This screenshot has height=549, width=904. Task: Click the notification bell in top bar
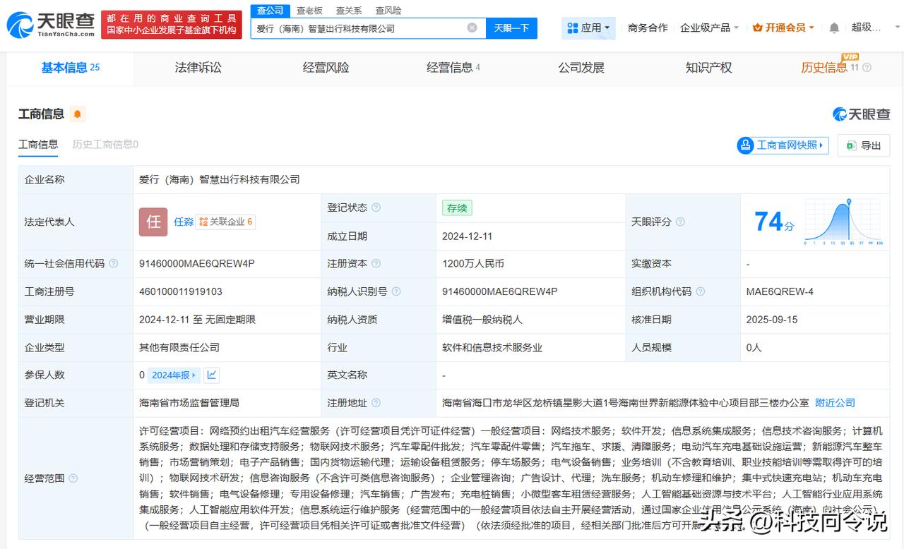click(834, 28)
